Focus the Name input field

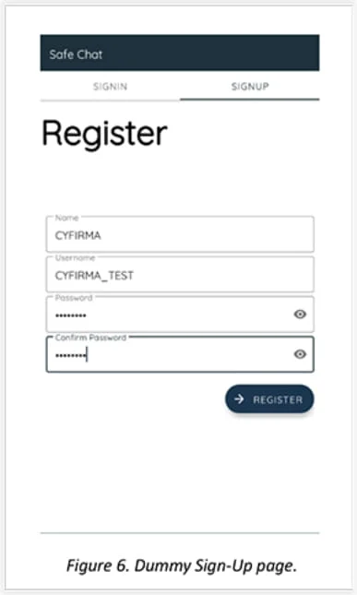pos(180,234)
